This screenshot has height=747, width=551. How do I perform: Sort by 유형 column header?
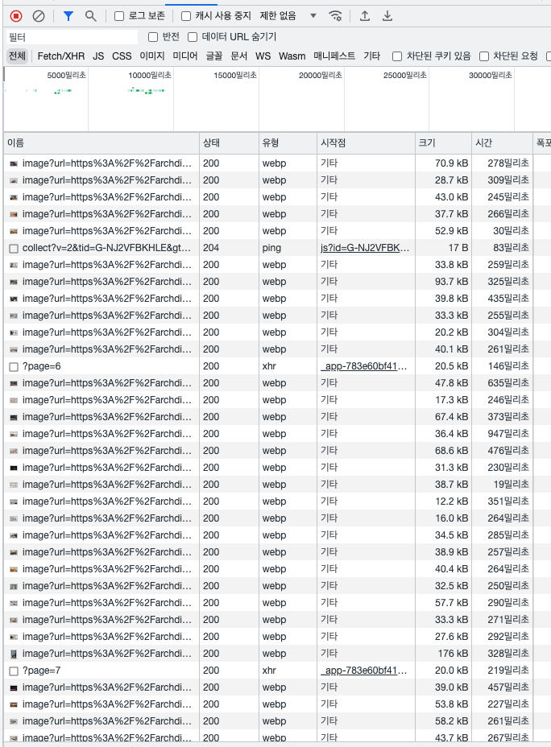coord(288,143)
